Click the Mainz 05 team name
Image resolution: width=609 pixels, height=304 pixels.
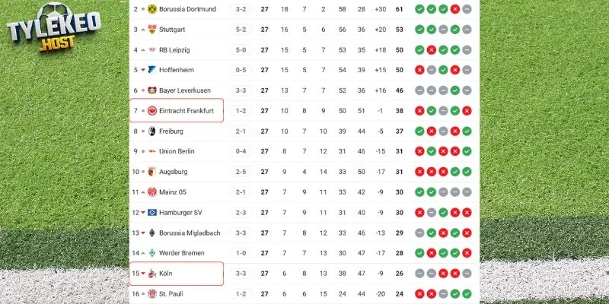(174, 192)
